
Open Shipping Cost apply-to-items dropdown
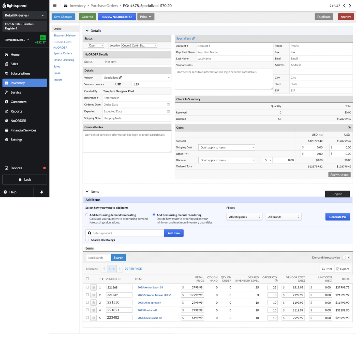point(227,147)
